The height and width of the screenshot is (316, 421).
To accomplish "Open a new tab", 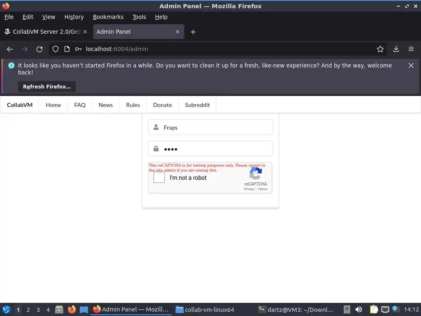I will pos(193,32).
